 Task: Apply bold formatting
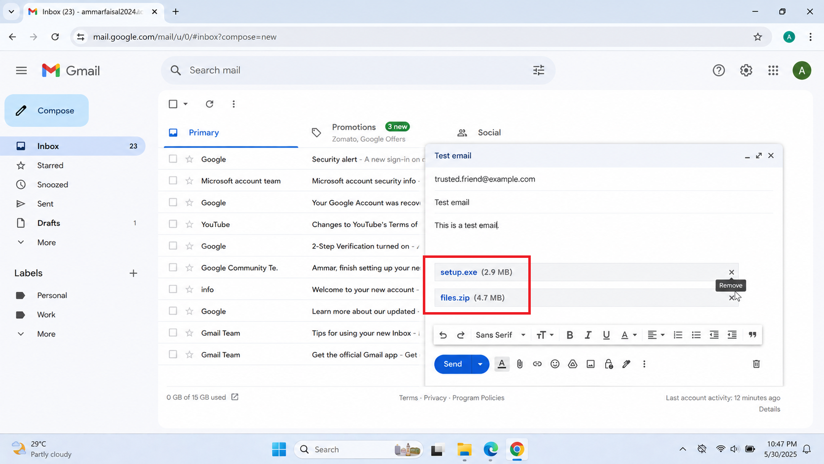(x=570, y=335)
